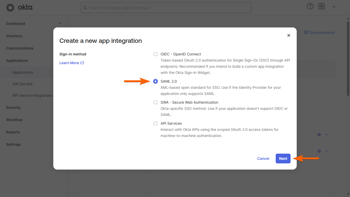
Task: Open the help question mark icon
Action: 310,6
